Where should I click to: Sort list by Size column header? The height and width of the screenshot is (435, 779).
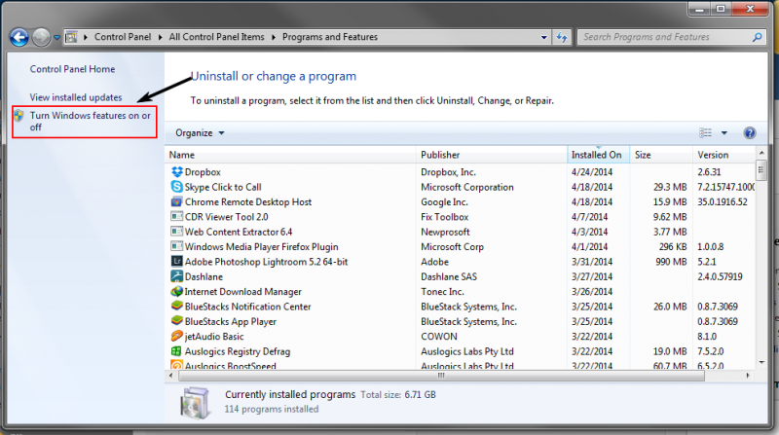point(661,155)
